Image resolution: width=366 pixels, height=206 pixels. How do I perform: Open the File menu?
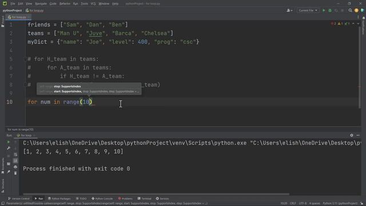[x=13, y=3]
